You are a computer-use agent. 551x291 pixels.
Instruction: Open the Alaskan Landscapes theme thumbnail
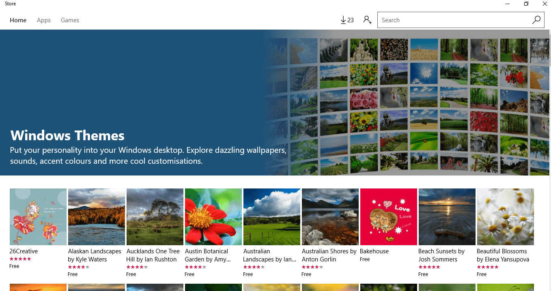[97, 217]
